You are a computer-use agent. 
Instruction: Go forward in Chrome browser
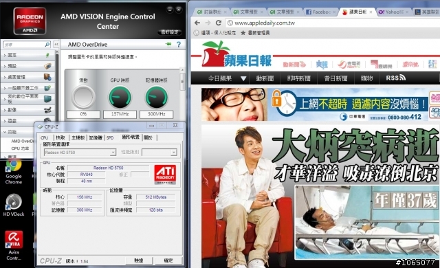(x=208, y=23)
